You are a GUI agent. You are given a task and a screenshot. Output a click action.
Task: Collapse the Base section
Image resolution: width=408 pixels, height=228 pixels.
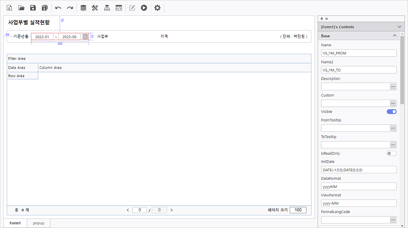point(395,36)
